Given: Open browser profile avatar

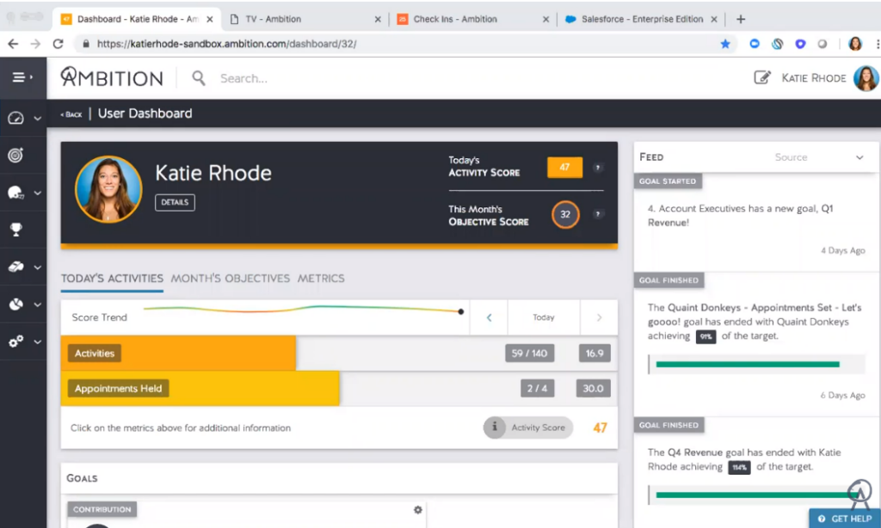Looking at the screenshot, I should (x=855, y=44).
